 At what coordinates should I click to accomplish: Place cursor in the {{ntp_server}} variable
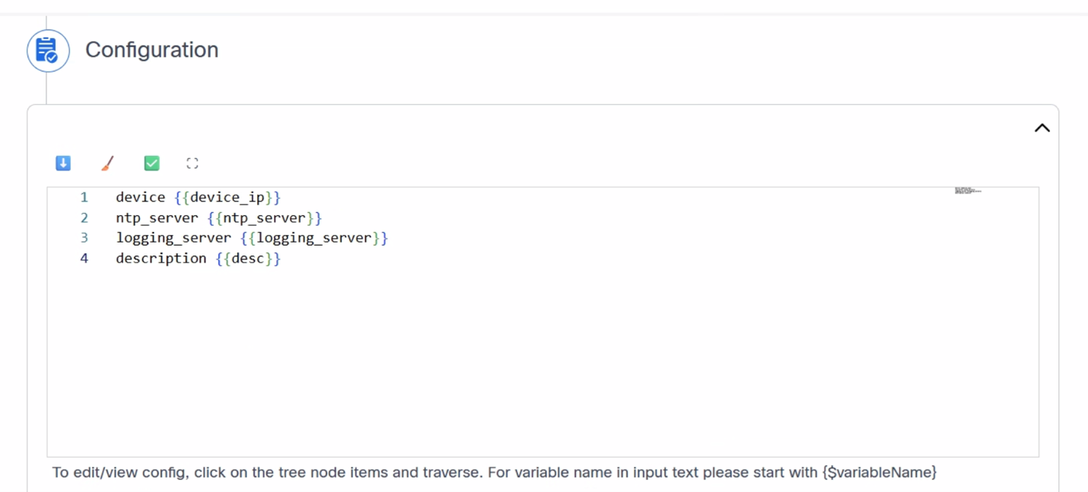[264, 217]
